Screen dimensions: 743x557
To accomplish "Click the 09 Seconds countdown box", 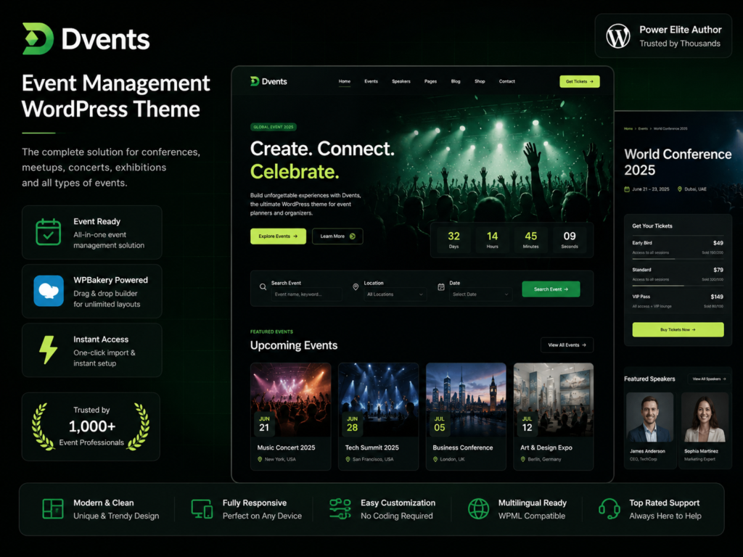I will click(x=570, y=239).
